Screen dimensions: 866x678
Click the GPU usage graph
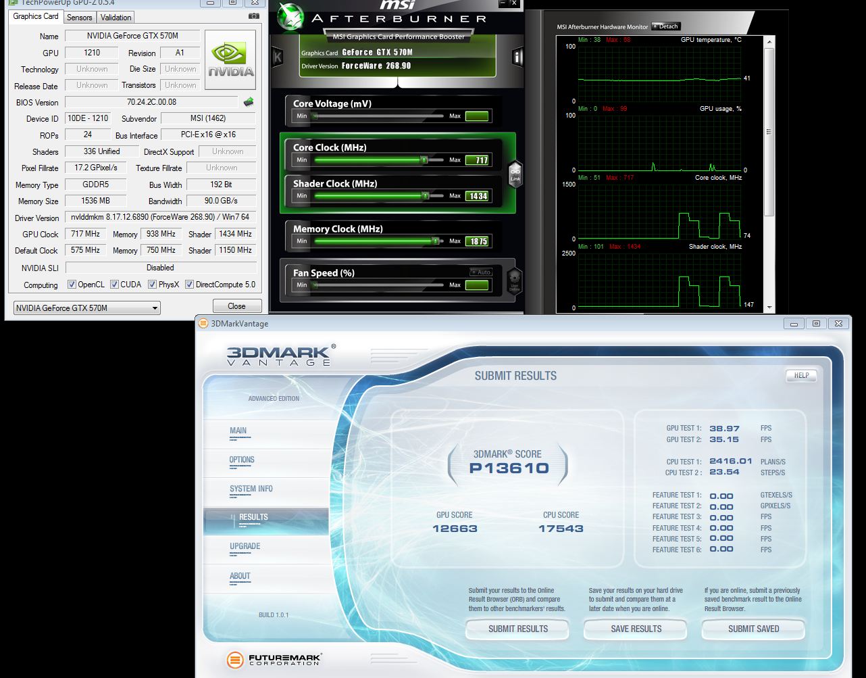coord(659,142)
